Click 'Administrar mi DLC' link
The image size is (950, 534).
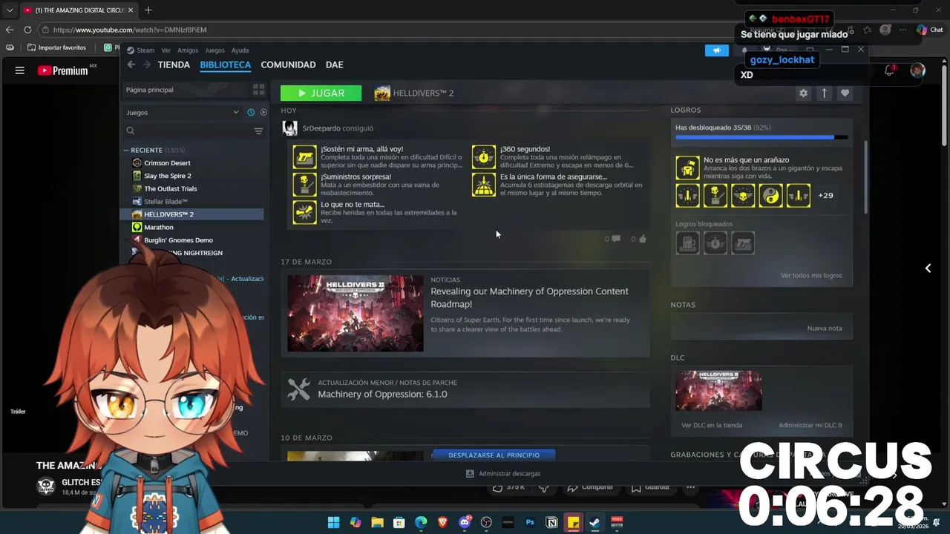point(810,425)
